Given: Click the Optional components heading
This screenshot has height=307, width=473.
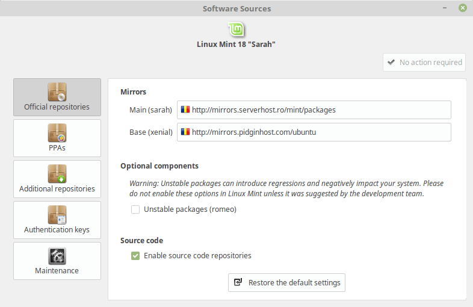Looking at the screenshot, I should (x=159, y=166).
